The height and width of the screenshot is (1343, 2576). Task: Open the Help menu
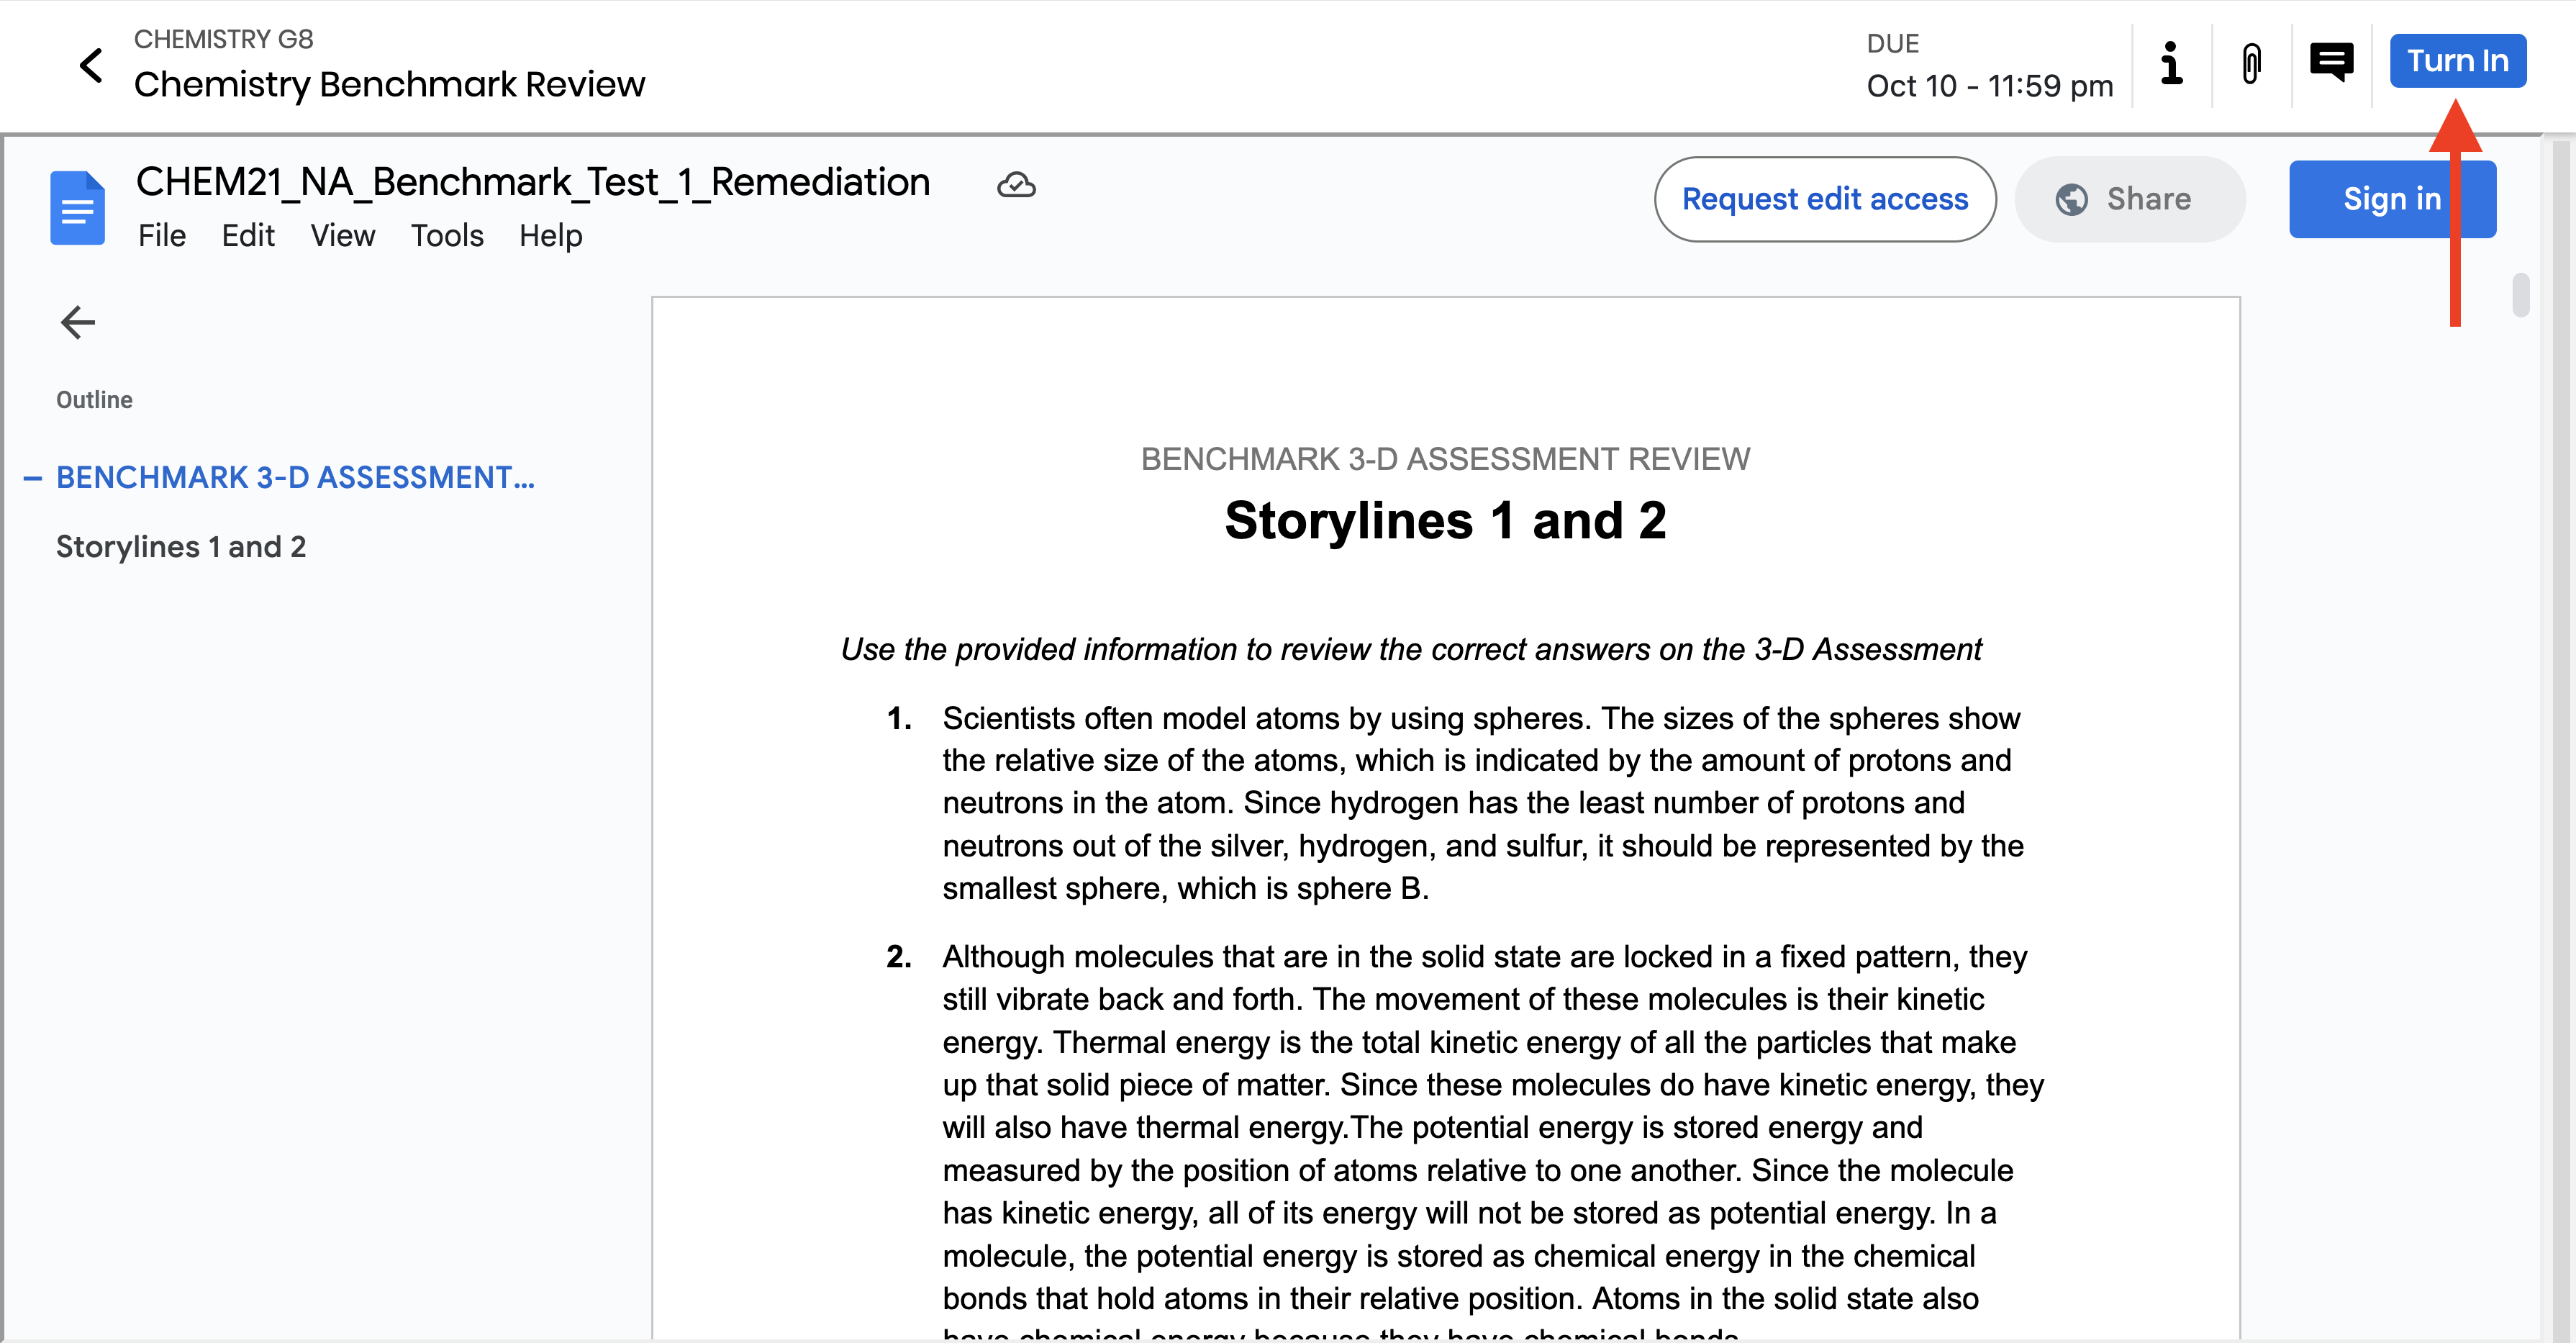tap(550, 236)
